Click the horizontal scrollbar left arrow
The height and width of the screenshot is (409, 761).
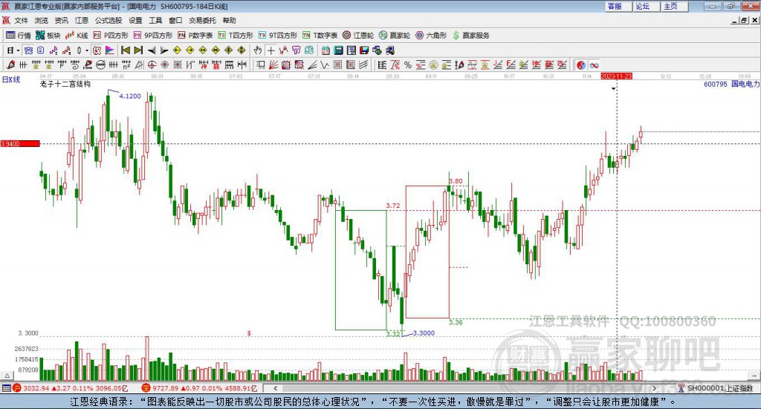(x=276, y=388)
